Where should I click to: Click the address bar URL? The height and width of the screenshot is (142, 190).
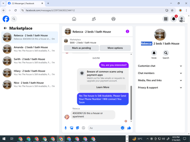coord(50,10)
